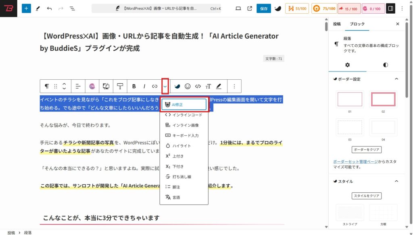The height and width of the screenshot is (235, 413).
Task: Click the ボーダーをクリア button
Action: point(366,149)
